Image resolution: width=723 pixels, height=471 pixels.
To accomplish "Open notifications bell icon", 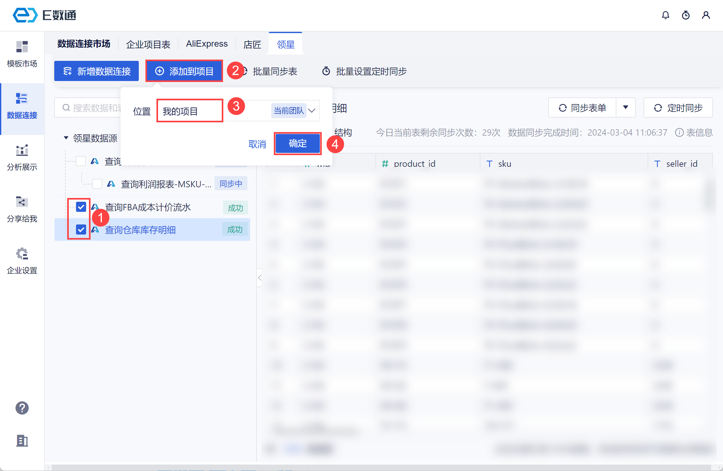I will pyautogui.click(x=665, y=15).
